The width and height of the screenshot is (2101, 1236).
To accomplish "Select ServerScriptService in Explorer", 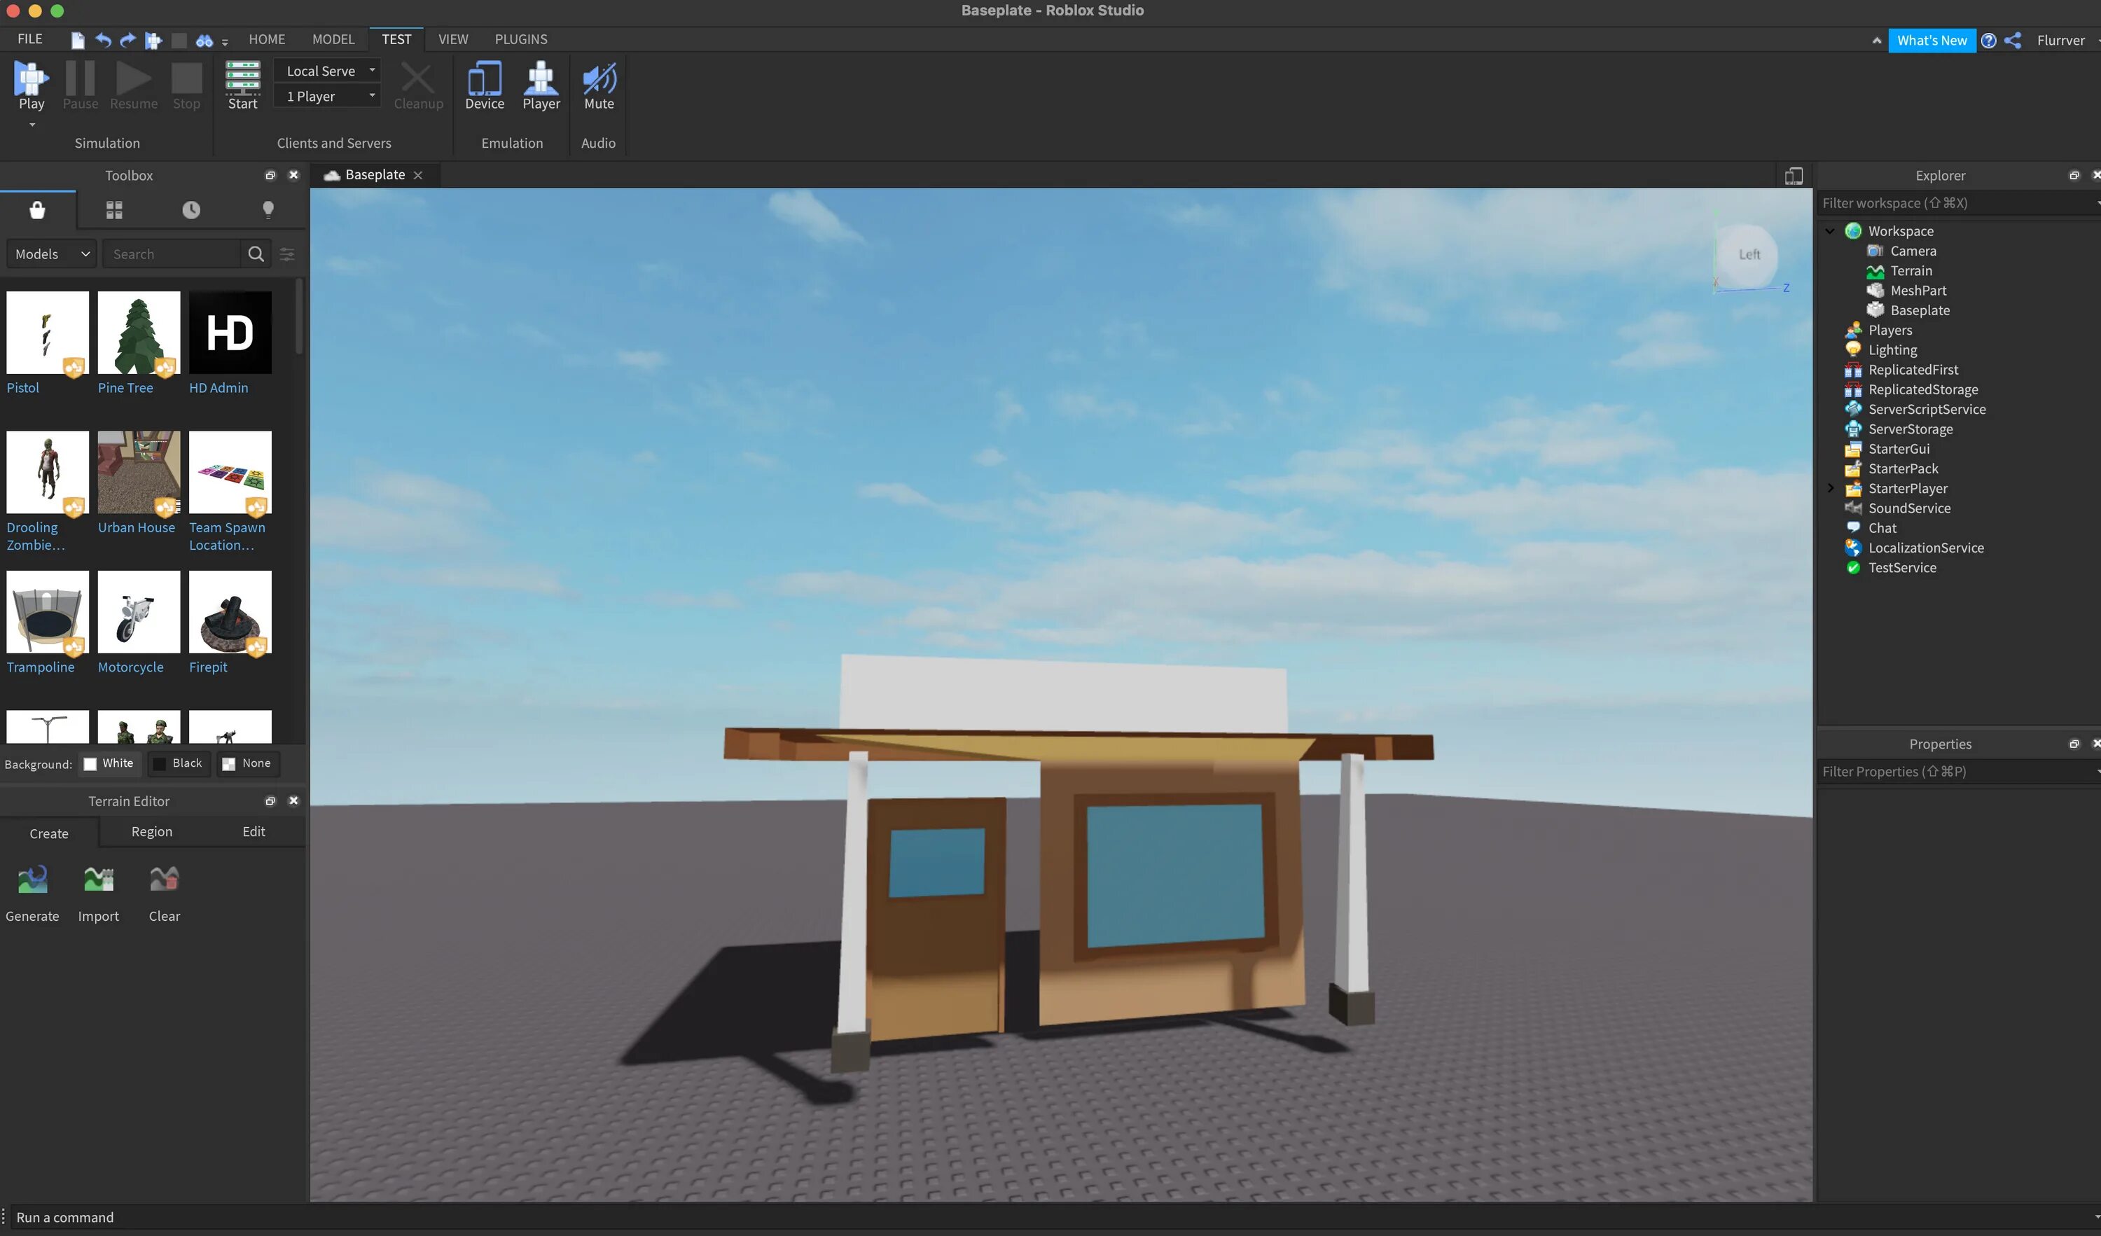I will pyautogui.click(x=1926, y=409).
